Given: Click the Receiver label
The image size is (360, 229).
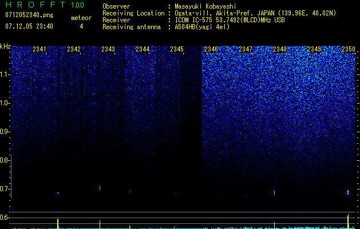Looking at the screenshot, I should (116, 20).
